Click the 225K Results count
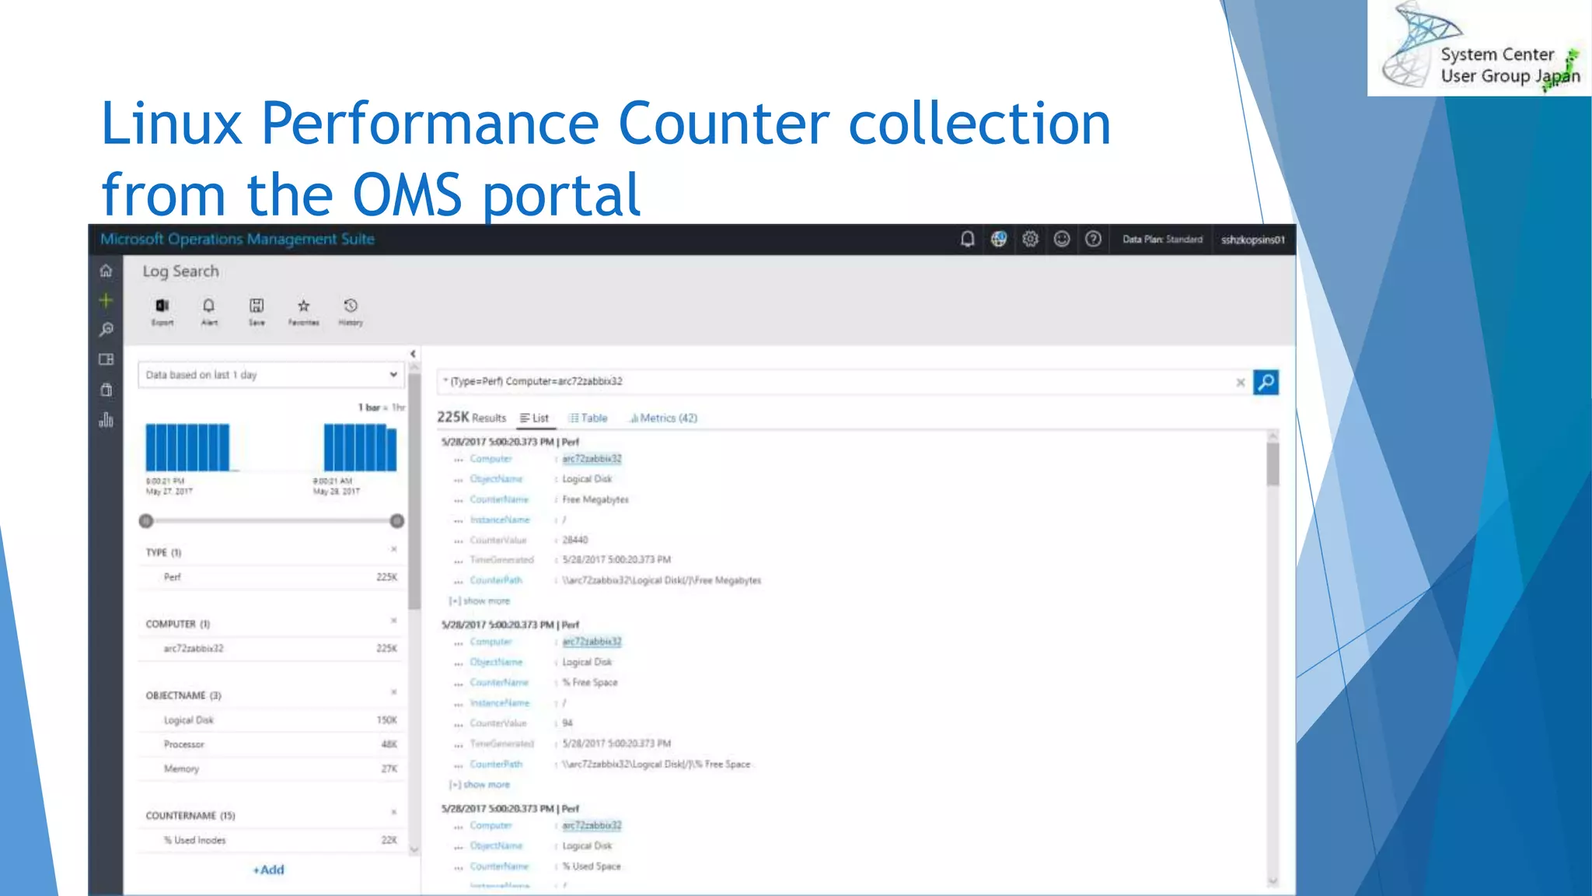Image resolution: width=1592 pixels, height=896 pixels. tap(471, 418)
